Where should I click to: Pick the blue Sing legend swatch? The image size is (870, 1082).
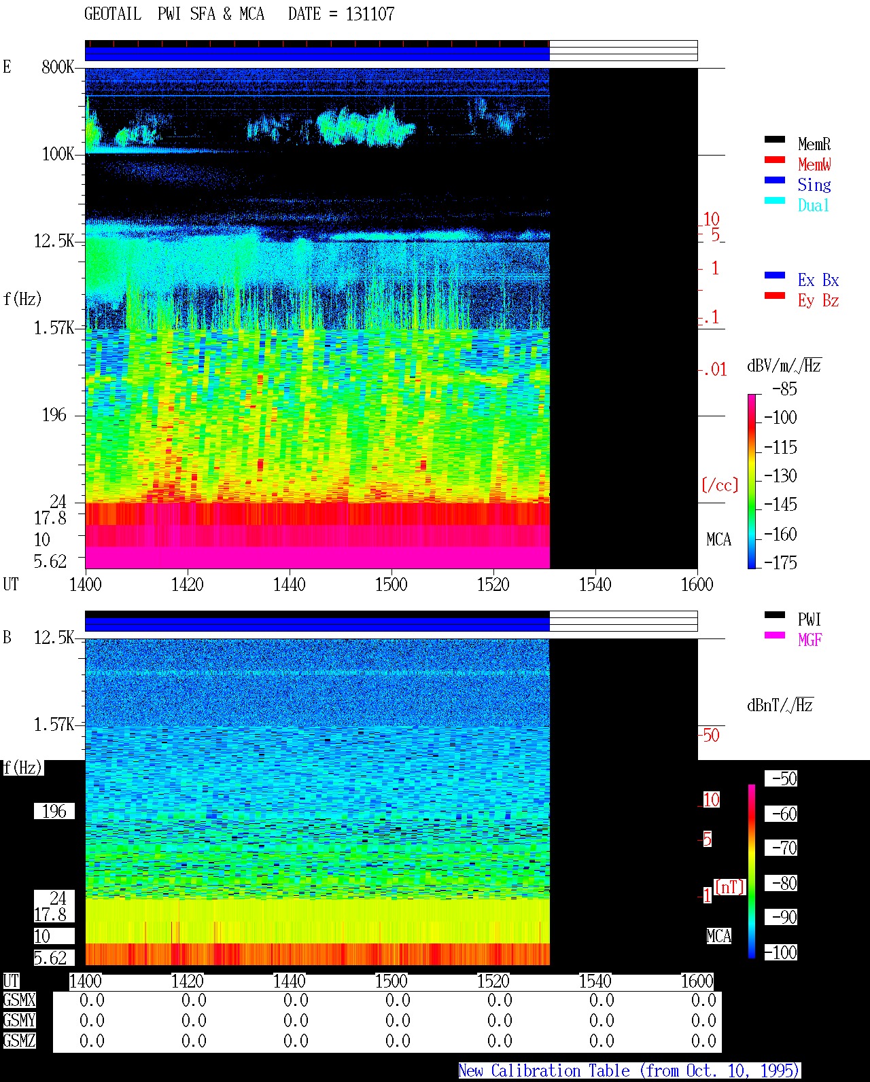click(775, 180)
